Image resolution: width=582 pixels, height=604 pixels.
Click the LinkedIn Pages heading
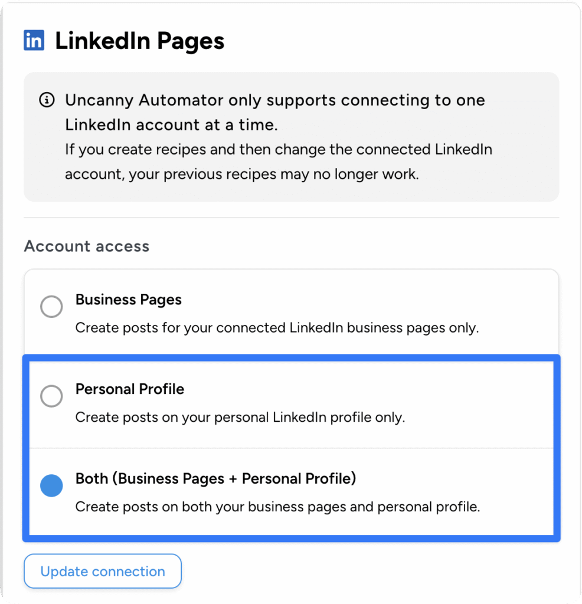point(139,40)
